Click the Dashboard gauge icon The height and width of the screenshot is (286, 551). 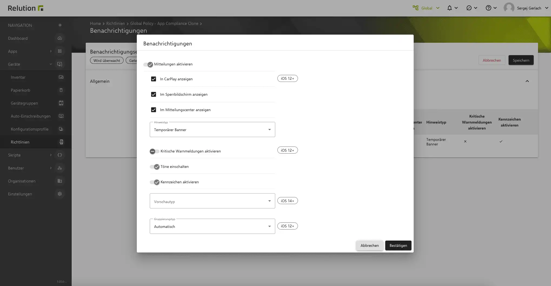point(60,38)
